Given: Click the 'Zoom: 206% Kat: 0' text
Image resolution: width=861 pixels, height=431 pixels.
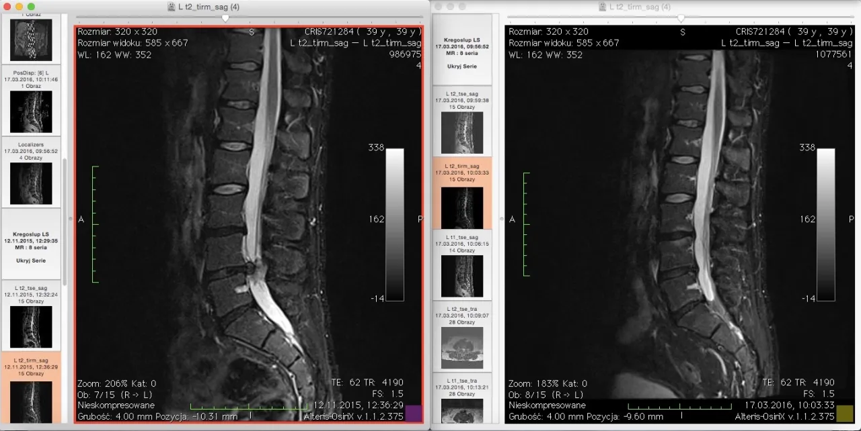Looking at the screenshot, I should [116, 383].
